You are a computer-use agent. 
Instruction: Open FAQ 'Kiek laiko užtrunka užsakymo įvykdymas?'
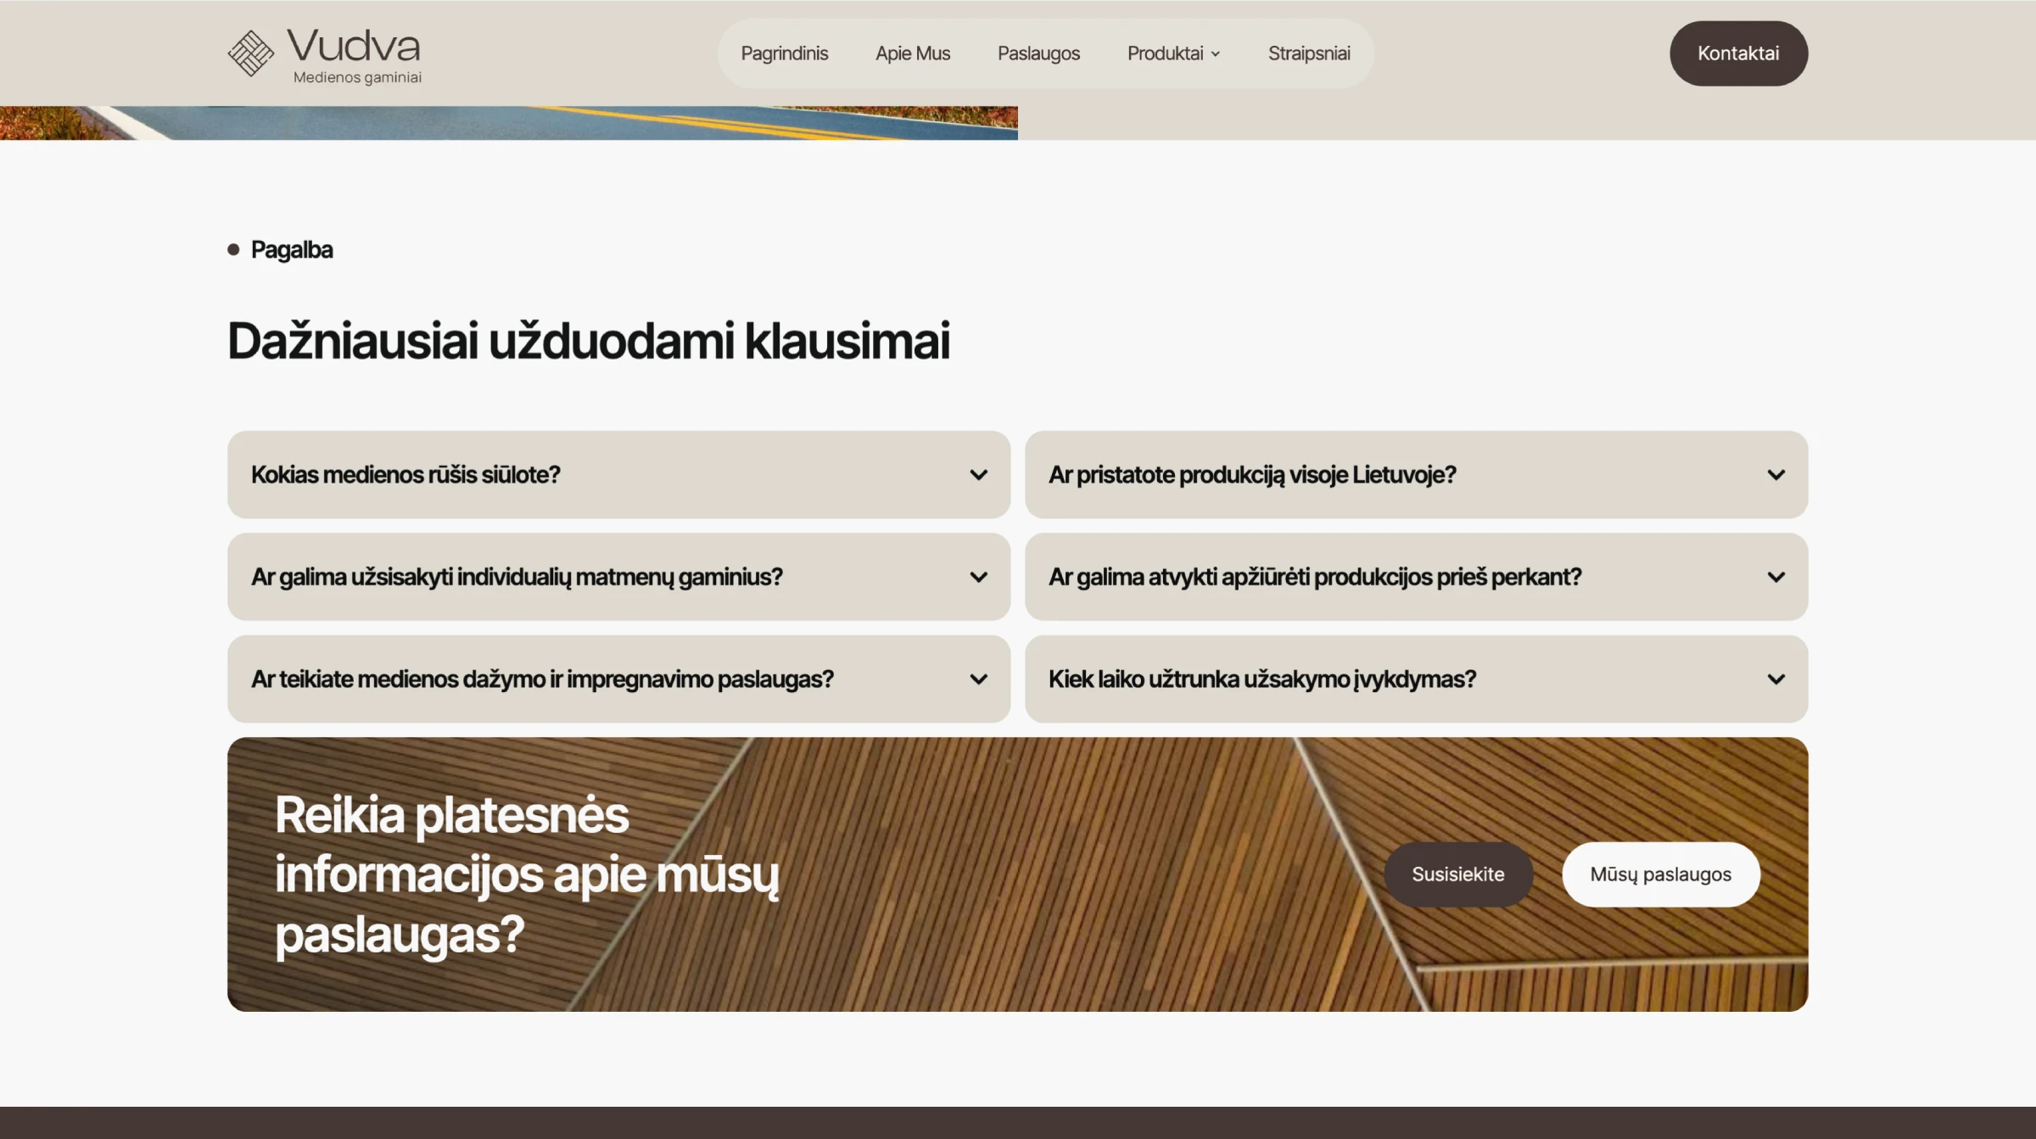tap(1261, 679)
